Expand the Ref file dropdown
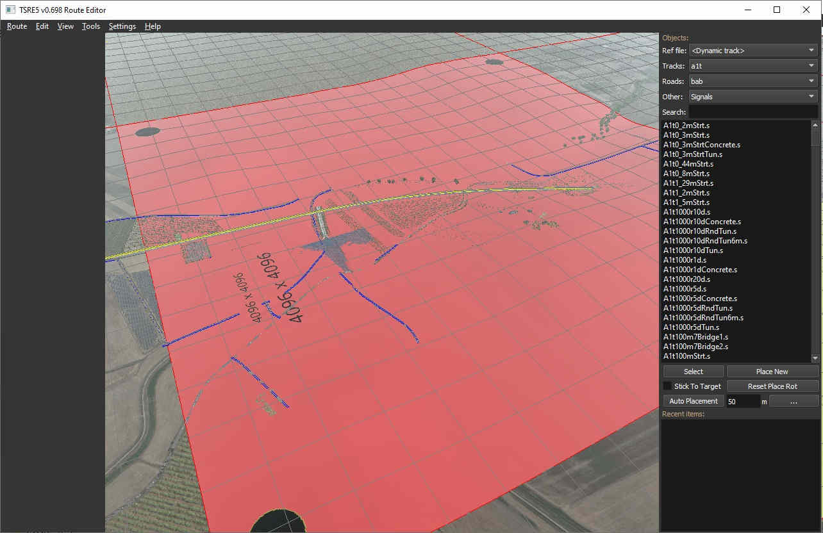The width and height of the screenshot is (823, 533). (752, 51)
